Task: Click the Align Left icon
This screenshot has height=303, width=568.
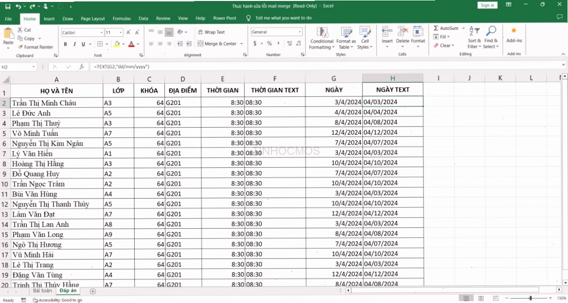Action: tap(151, 43)
